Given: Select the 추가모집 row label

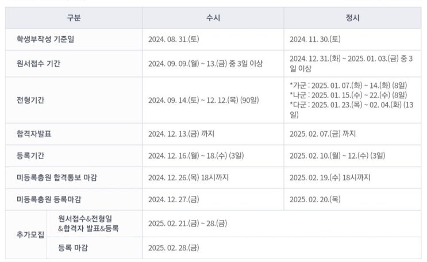Looking at the screenshot, I should [30, 234].
